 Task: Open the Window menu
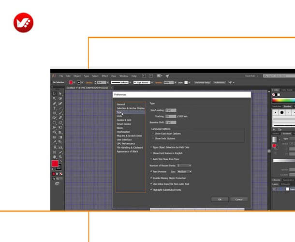(x=124, y=76)
